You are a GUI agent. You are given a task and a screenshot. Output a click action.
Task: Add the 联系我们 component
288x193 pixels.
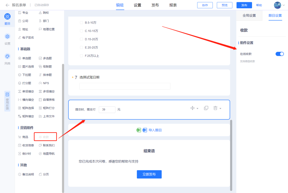tap(47, 145)
